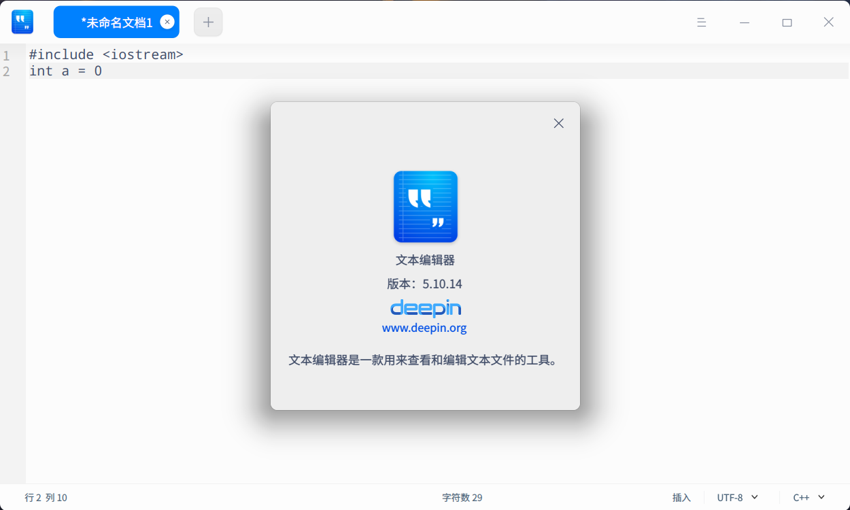Click the 字符数 29 character count label
This screenshot has width=850, height=510.
(x=462, y=497)
